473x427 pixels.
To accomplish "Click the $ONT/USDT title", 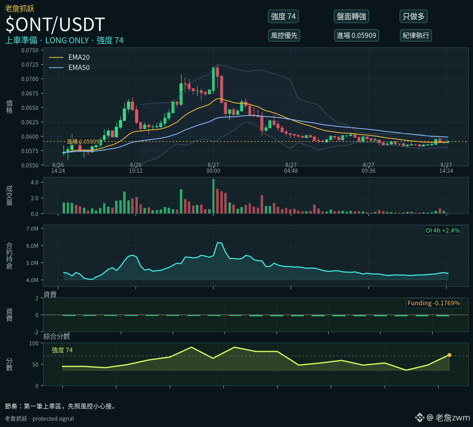I will point(55,25).
